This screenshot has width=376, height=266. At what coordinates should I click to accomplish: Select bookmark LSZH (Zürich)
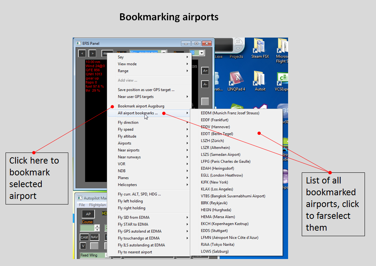tap(236, 141)
